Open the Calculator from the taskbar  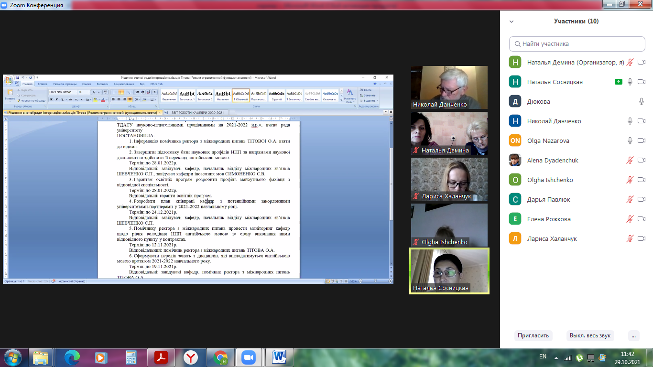131,357
